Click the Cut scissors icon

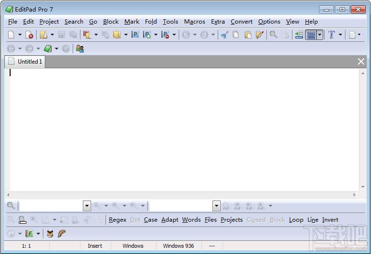225,35
